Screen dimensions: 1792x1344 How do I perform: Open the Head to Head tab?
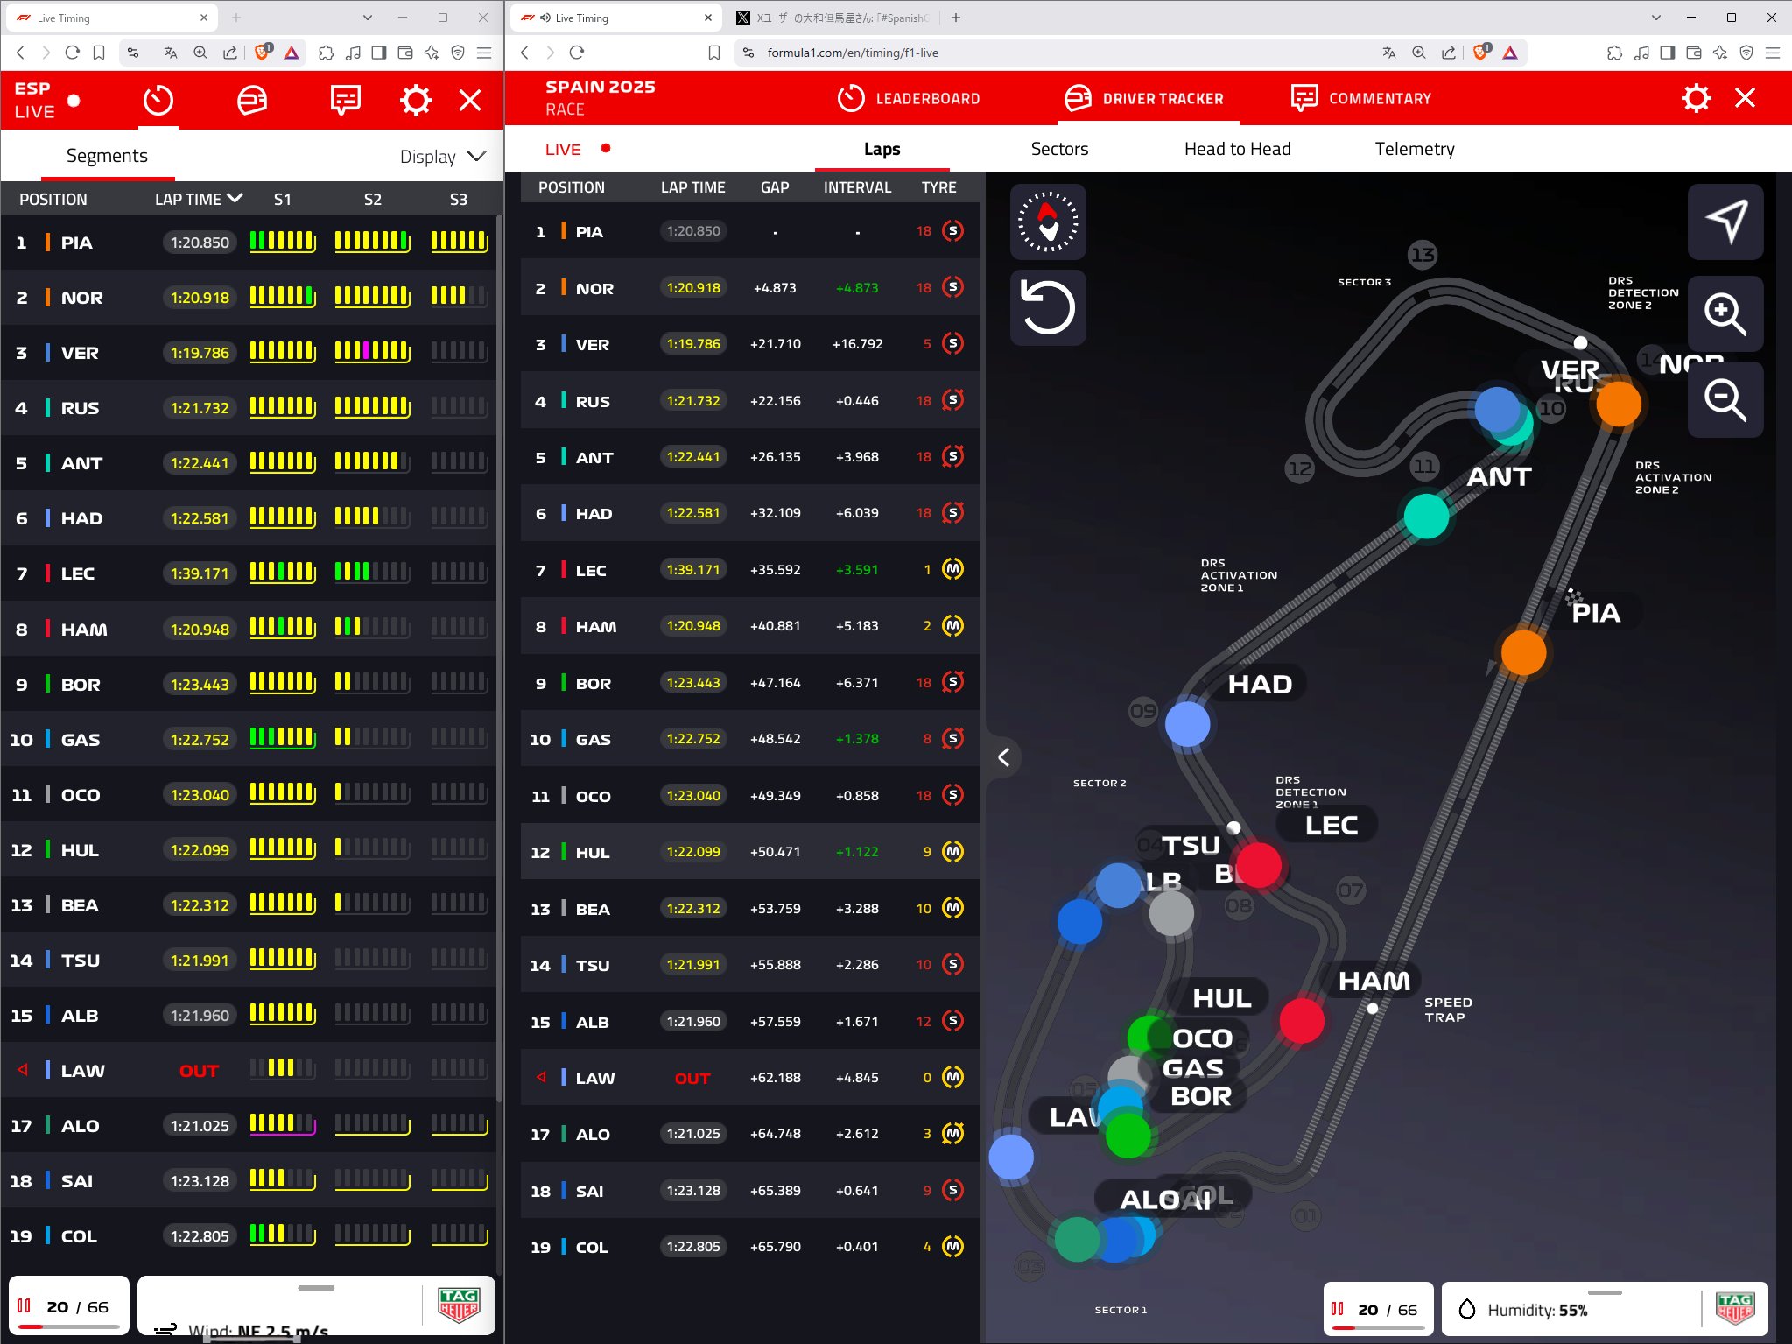coord(1237,149)
